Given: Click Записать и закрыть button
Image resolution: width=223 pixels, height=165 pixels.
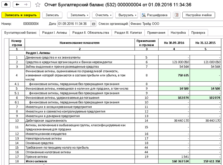Looking at the screenshot, I should (x=21, y=15).
